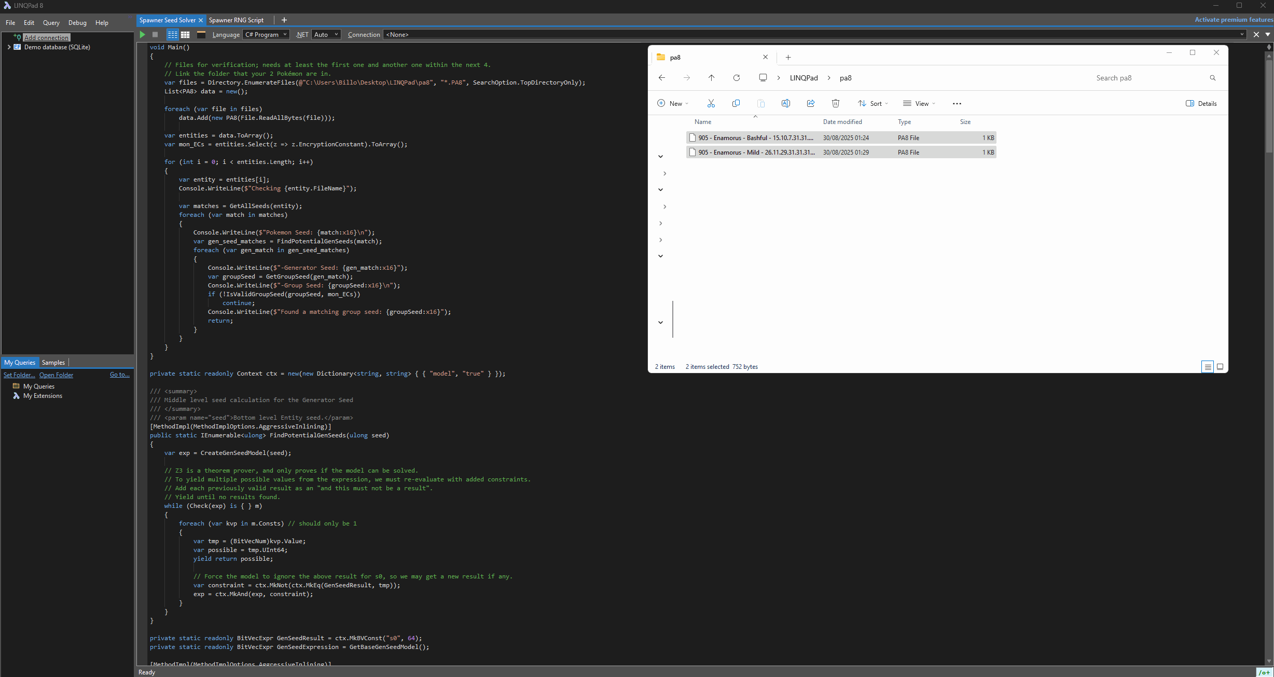Switch results to data grids view icon
Image resolution: width=1274 pixels, height=677 pixels.
tap(185, 35)
